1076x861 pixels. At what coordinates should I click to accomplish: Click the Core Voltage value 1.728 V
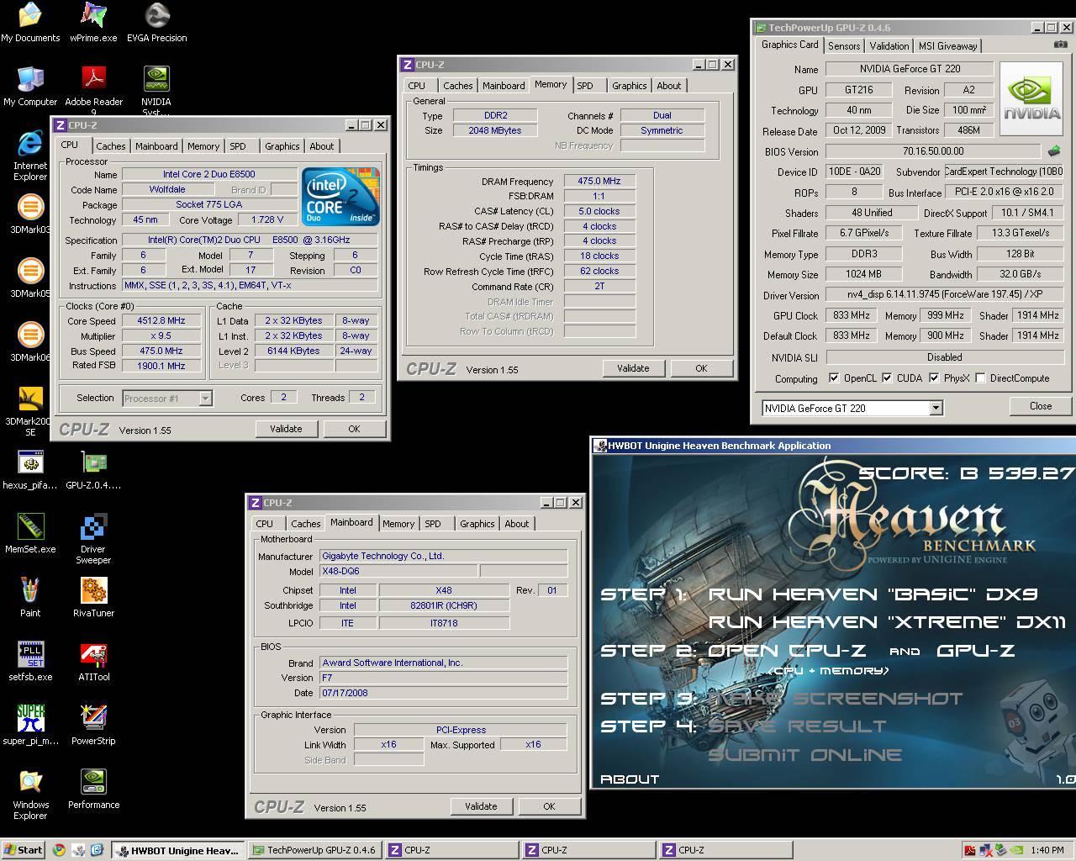coord(267,219)
